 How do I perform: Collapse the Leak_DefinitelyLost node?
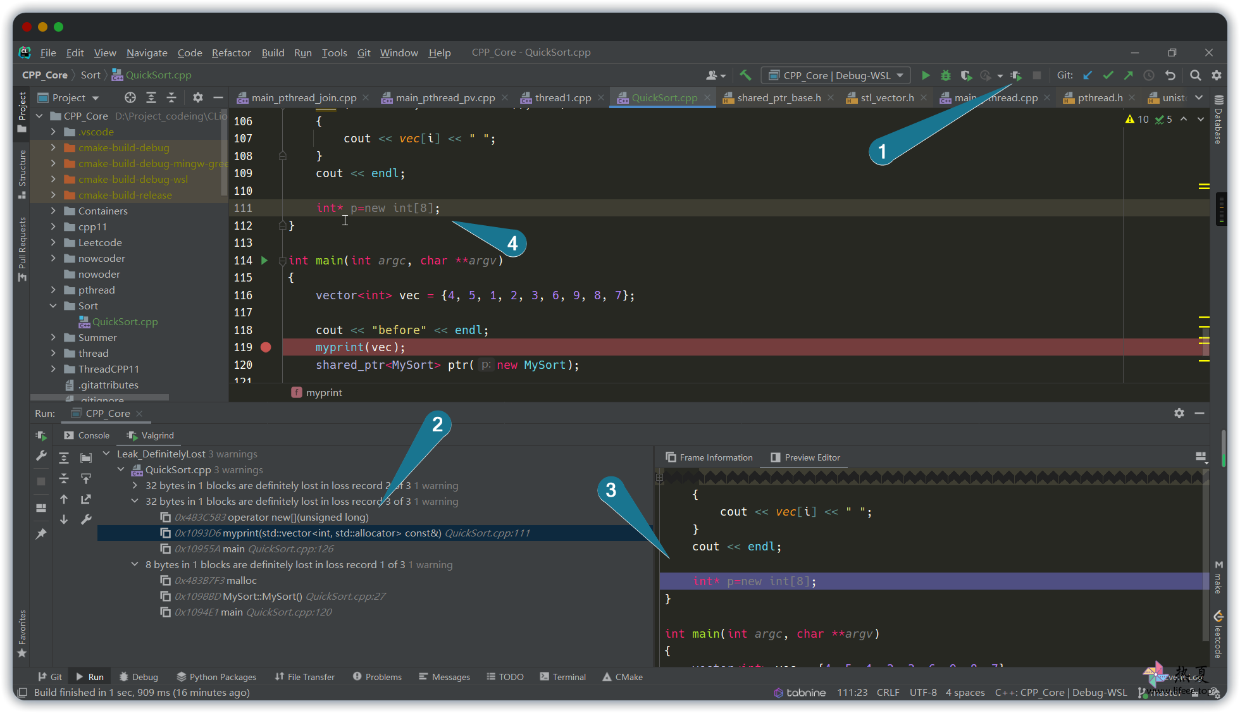106,454
